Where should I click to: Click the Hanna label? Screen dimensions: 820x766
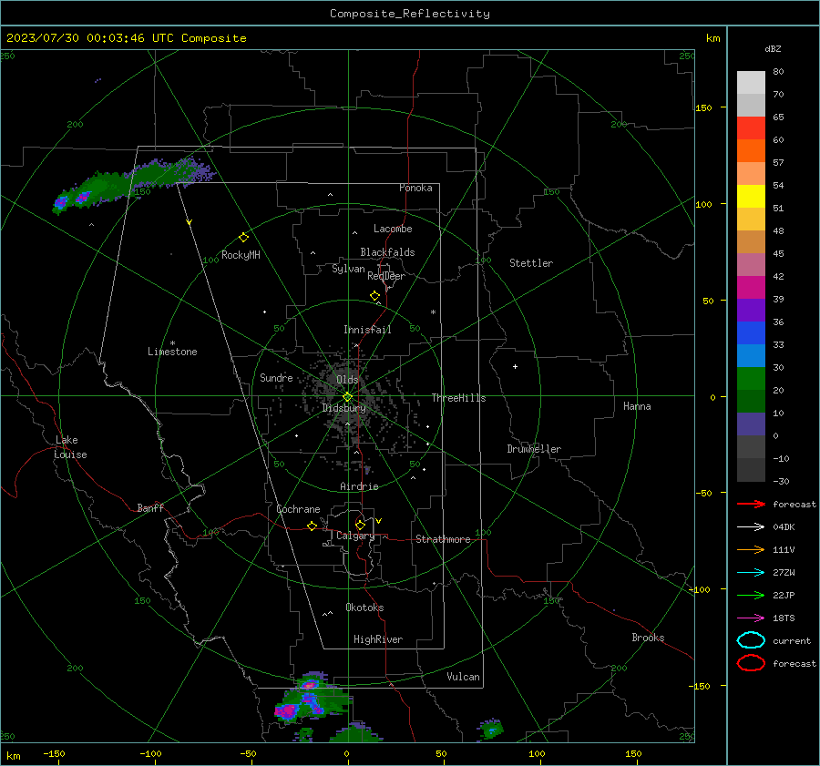coord(637,406)
